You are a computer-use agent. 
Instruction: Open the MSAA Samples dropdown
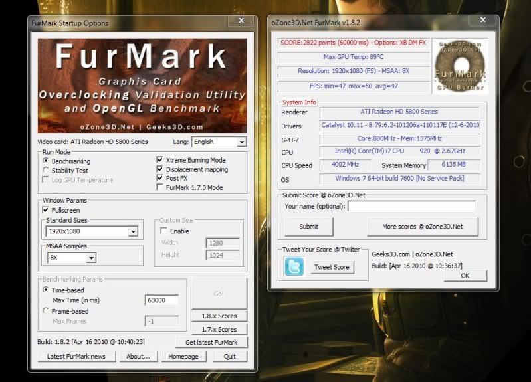point(91,258)
